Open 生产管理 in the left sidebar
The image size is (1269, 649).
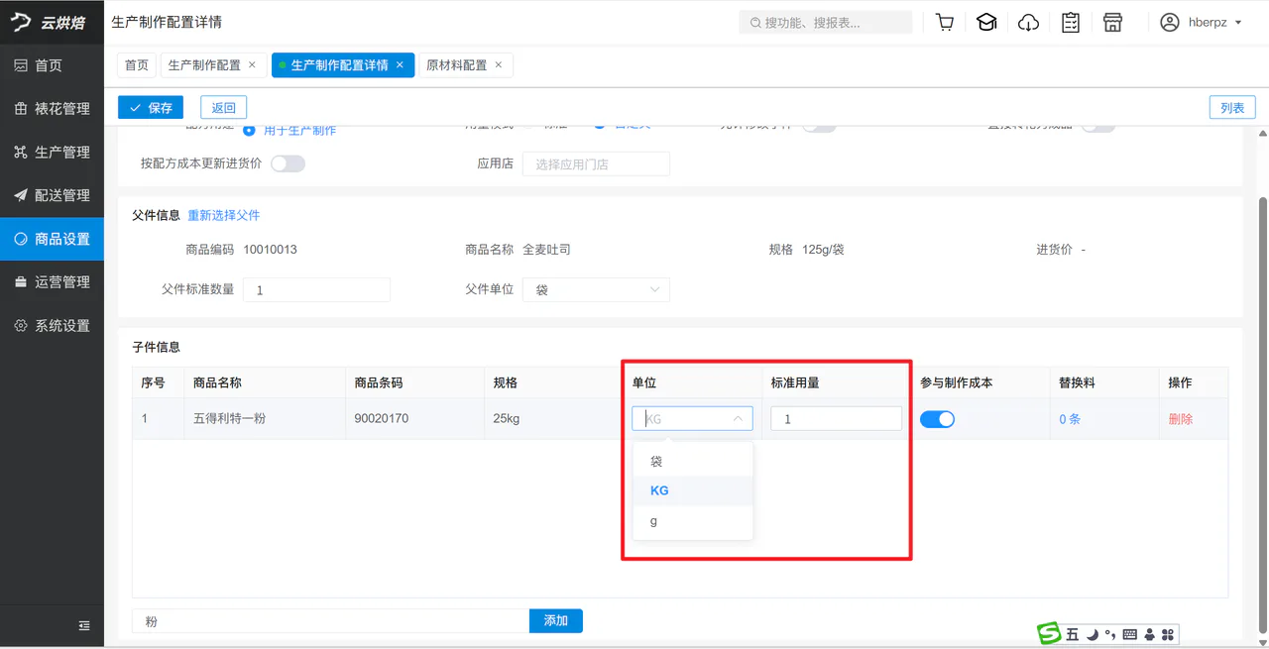click(x=52, y=153)
